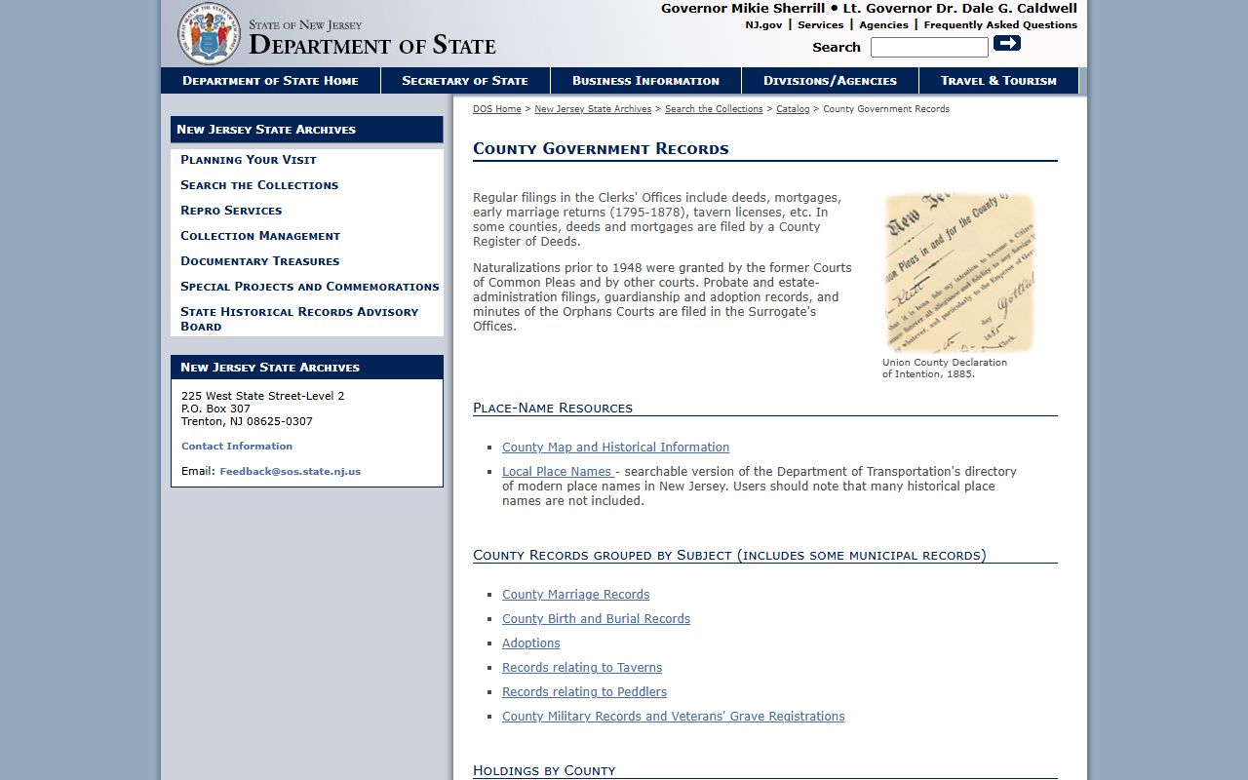Image resolution: width=1248 pixels, height=780 pixels.
Task: Open the Agencies link in header
Action: tap(883, 25)
